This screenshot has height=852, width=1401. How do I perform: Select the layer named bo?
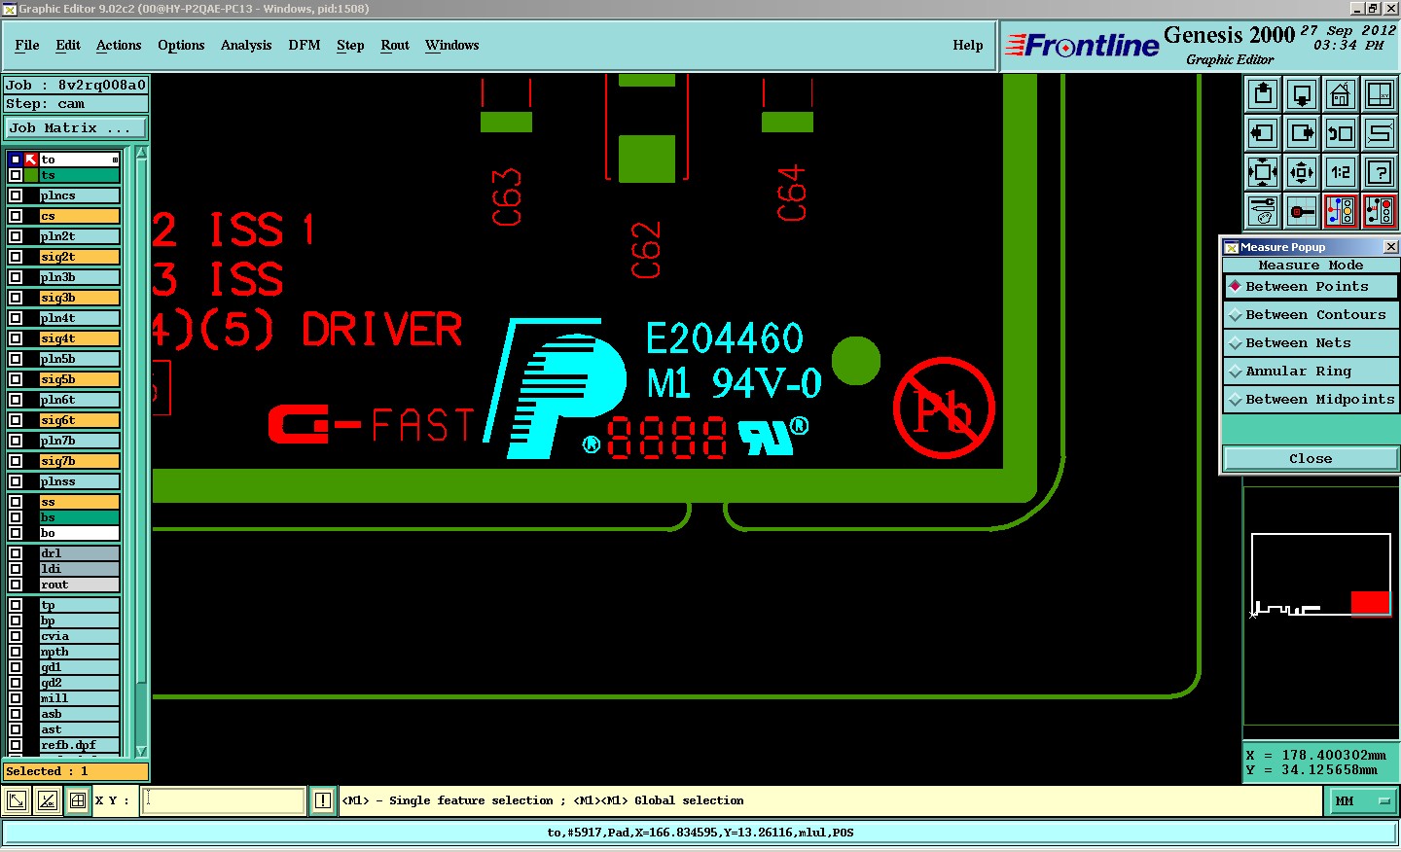(x=79, y=533)
